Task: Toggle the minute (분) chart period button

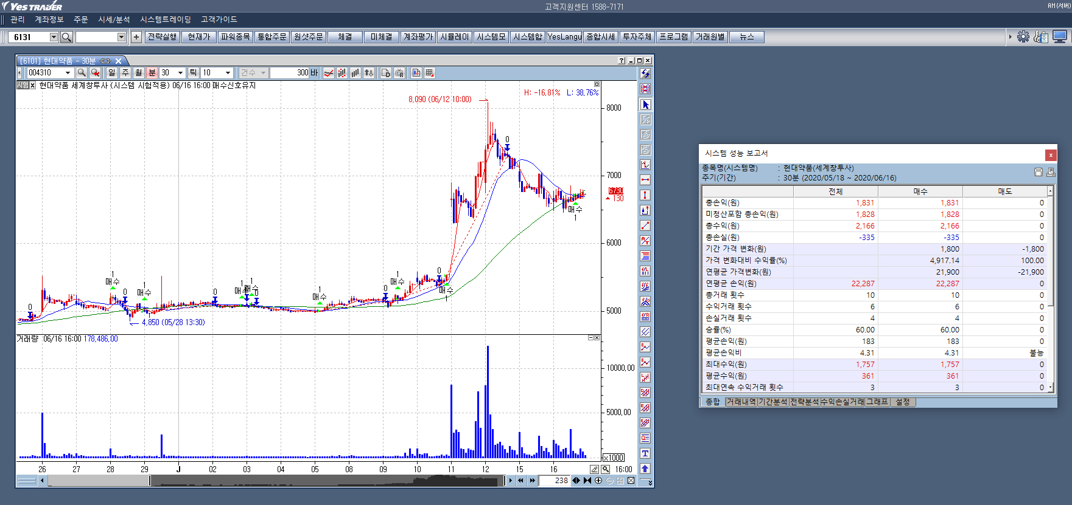Action: 152,73
